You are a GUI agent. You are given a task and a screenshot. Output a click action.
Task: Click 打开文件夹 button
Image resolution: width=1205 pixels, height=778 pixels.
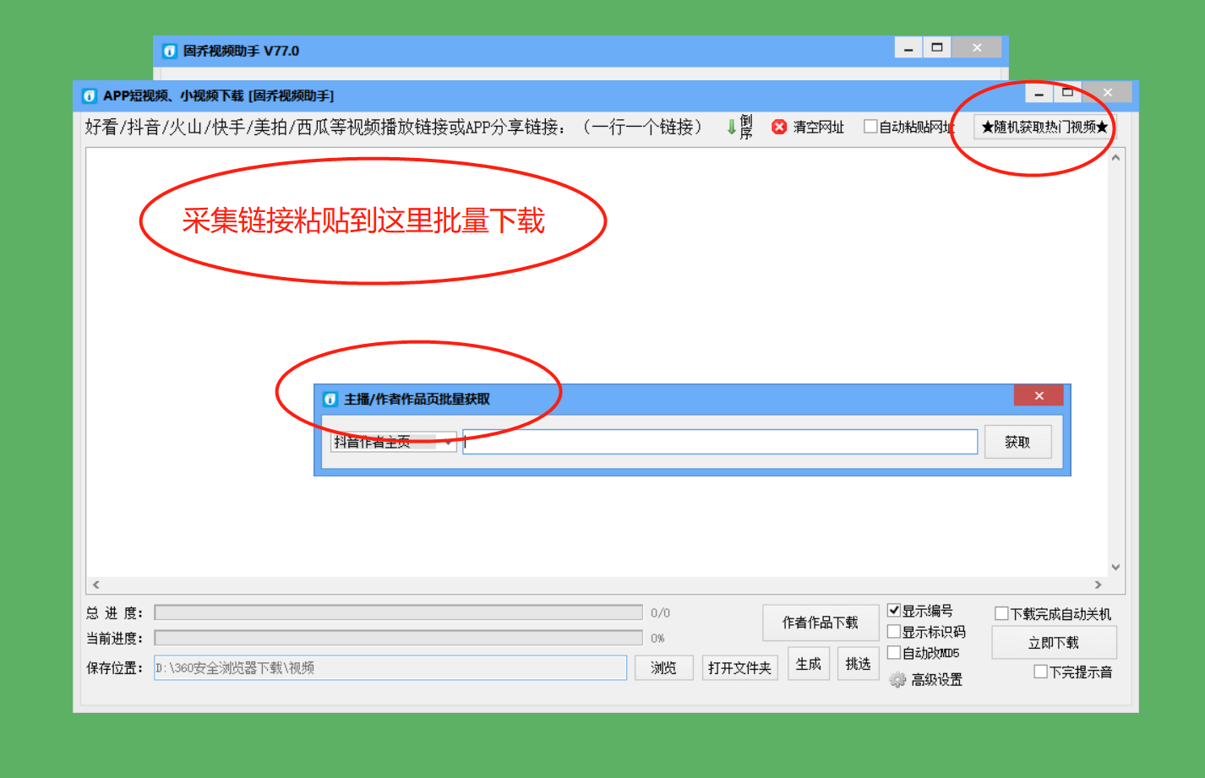pos(739,668)
